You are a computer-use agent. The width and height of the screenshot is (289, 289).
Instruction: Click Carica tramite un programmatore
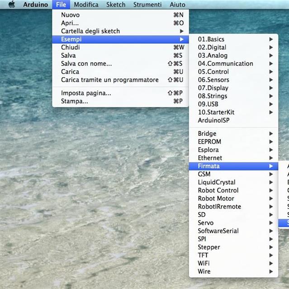(110, 80)
